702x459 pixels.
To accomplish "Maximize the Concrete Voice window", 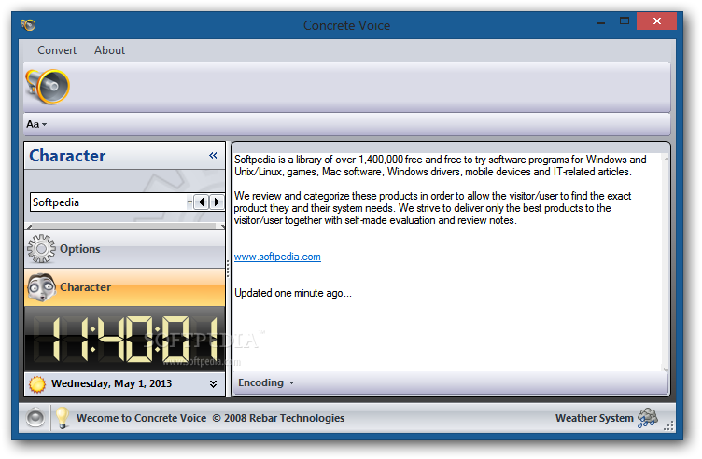I will (x=625, y=21).
